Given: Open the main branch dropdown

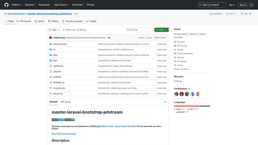Looking at the screenshot, I should (54, 30).
